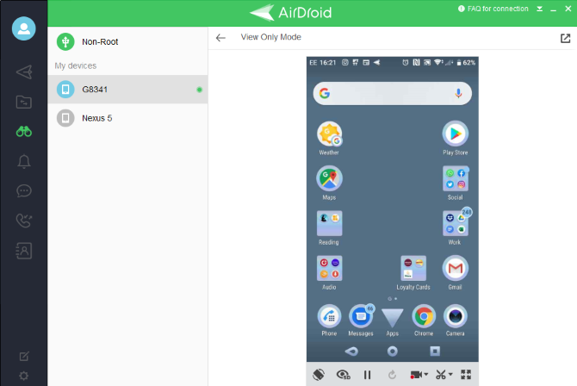Screen dimensions: 577x386
Task: Tap the Android recents square button
Action: click(435, 352)
